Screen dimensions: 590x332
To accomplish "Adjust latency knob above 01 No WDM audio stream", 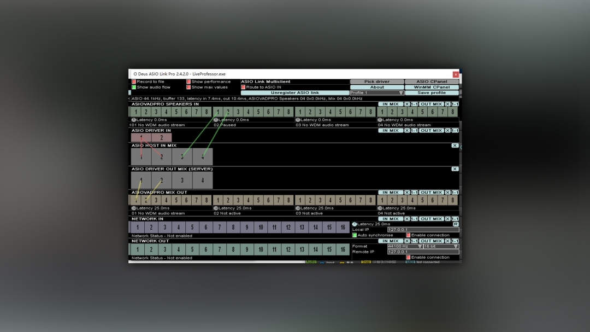I will click(134, 120).
